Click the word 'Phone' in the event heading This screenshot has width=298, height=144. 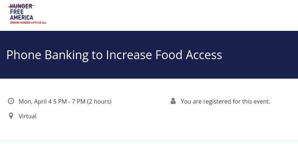[24, 55]
